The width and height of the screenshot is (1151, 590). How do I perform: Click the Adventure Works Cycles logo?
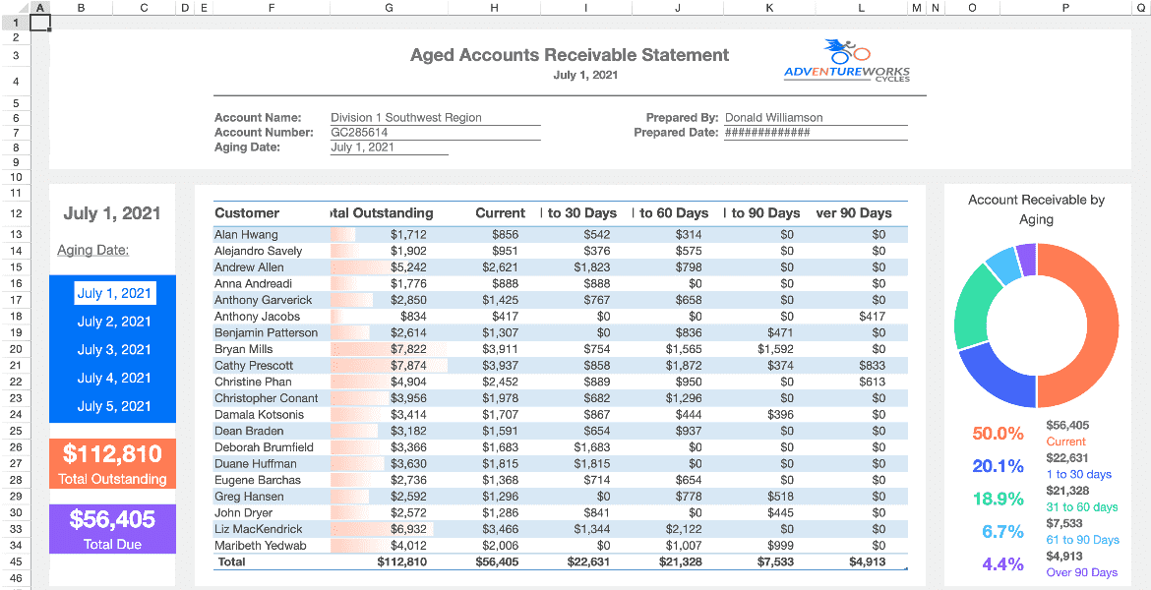point(847,61)
